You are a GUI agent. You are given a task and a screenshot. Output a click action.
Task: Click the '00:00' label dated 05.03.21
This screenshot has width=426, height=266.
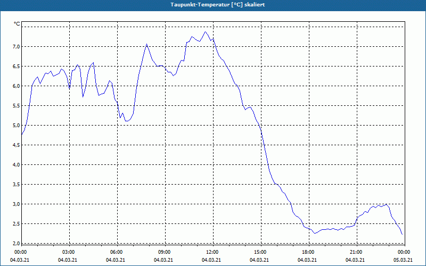[x=404, y=252]
